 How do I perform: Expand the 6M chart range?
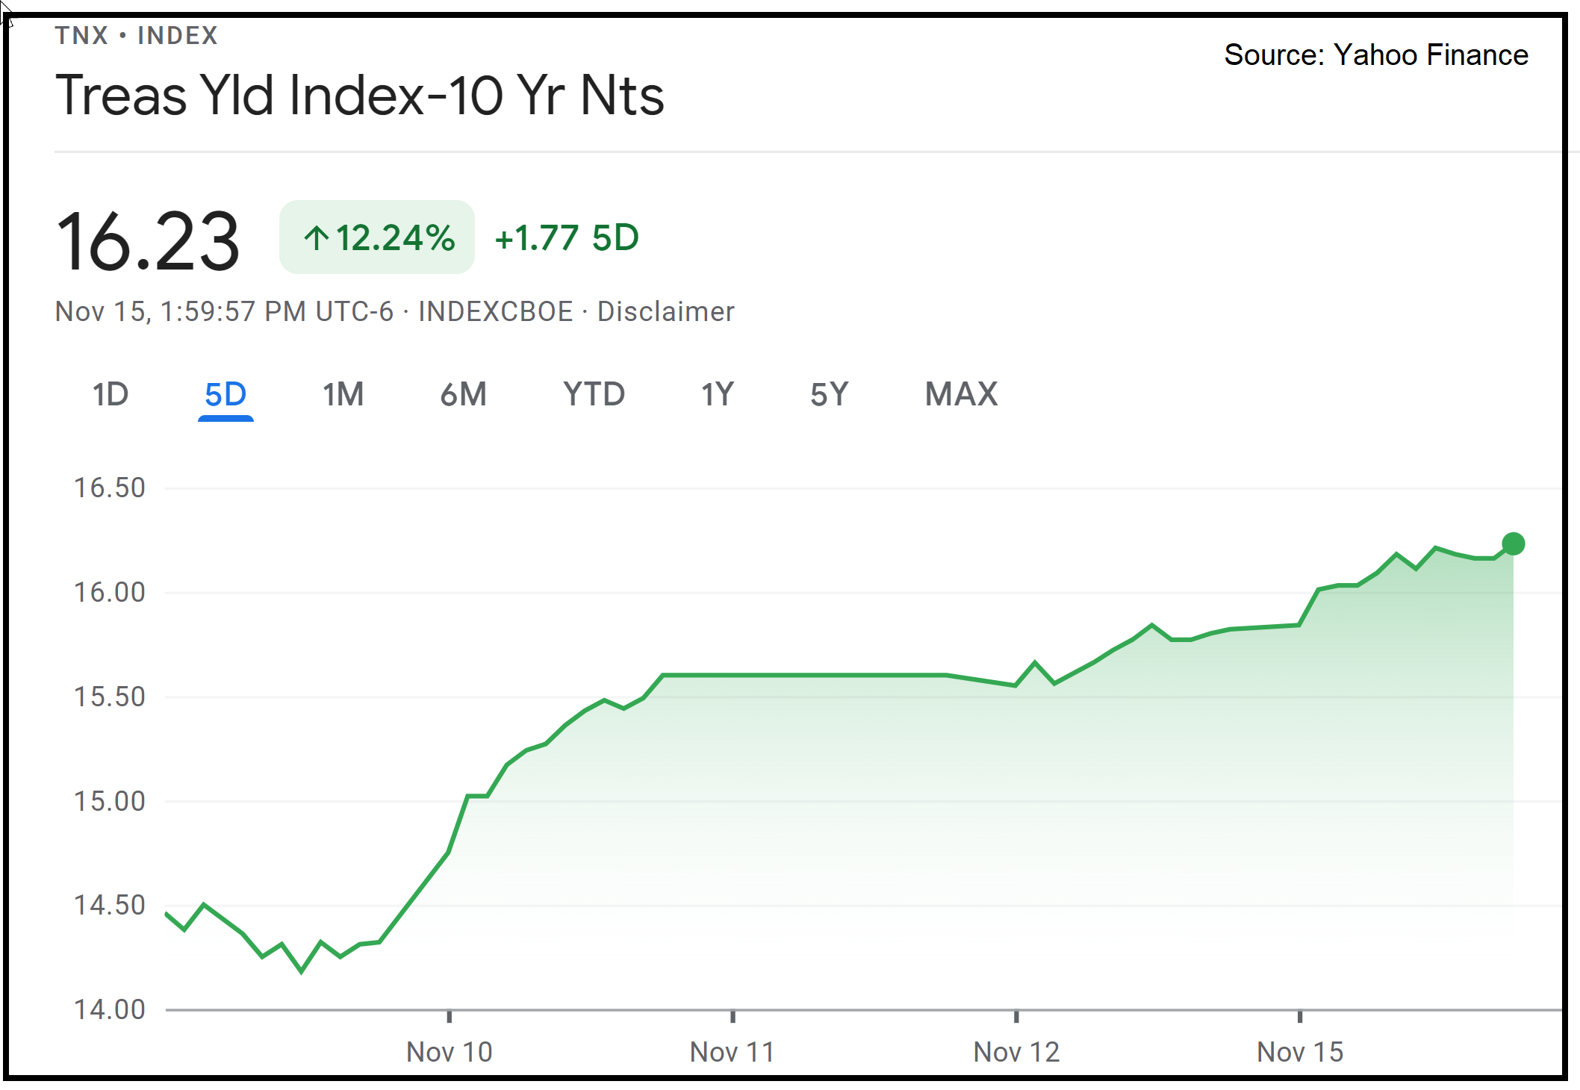464,394
